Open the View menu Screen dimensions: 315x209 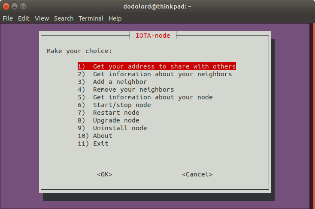click(x=42, y=18)
